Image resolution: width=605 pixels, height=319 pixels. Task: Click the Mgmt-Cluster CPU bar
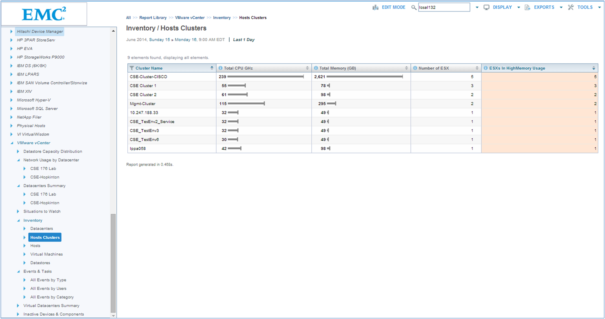pyautogui.click(x=246, y=104)
